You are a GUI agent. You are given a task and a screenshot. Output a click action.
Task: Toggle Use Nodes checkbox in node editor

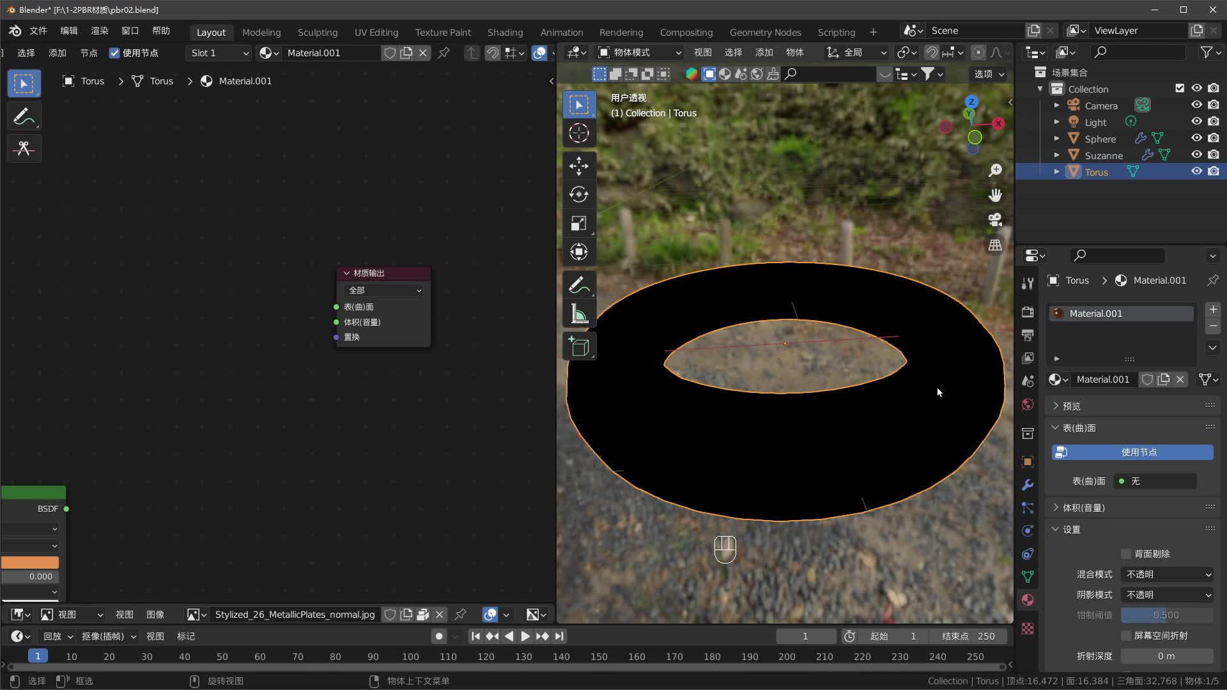pos(114,53)
